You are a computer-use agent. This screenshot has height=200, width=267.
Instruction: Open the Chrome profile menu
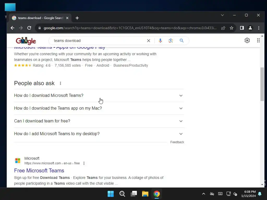pos(250,28)
